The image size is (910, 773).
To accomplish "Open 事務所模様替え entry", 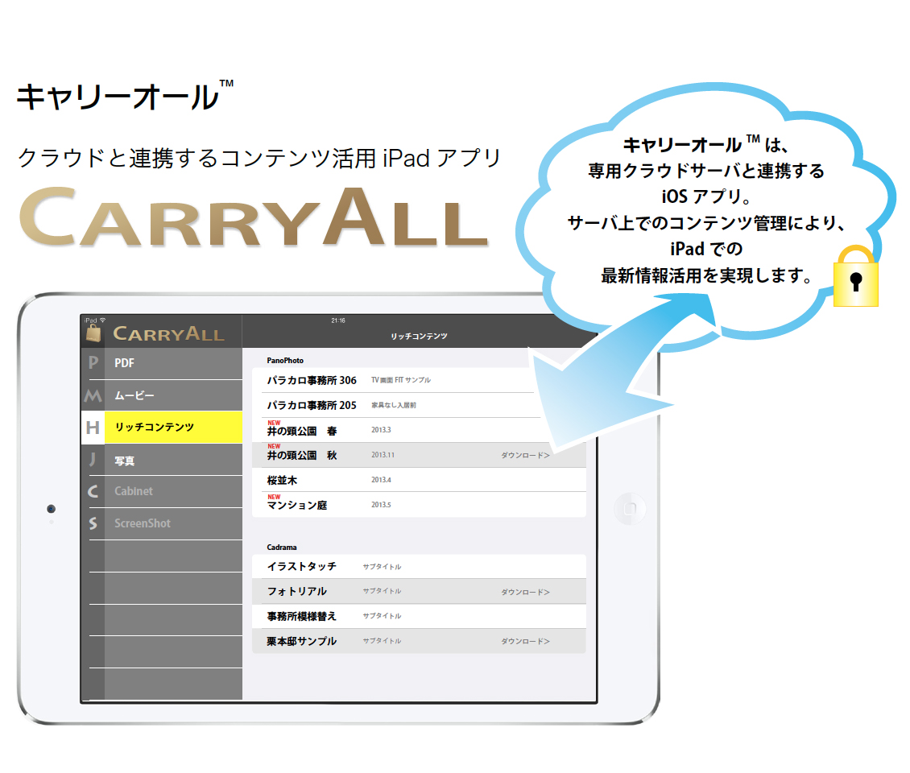I will click(x=419, y=616).
